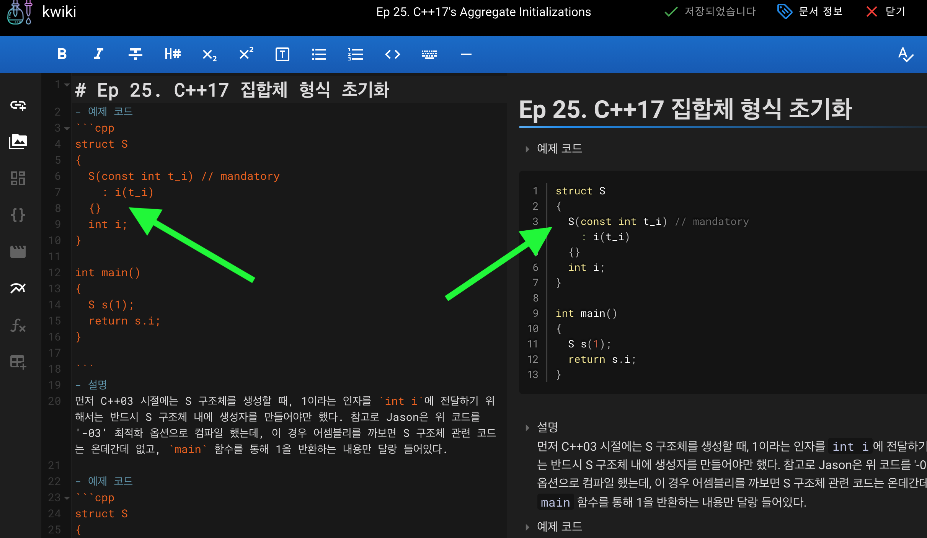The height and width of the screenshot is (538, 927).
Task: Apply strikethrough formatting
Action: point(135,54)
